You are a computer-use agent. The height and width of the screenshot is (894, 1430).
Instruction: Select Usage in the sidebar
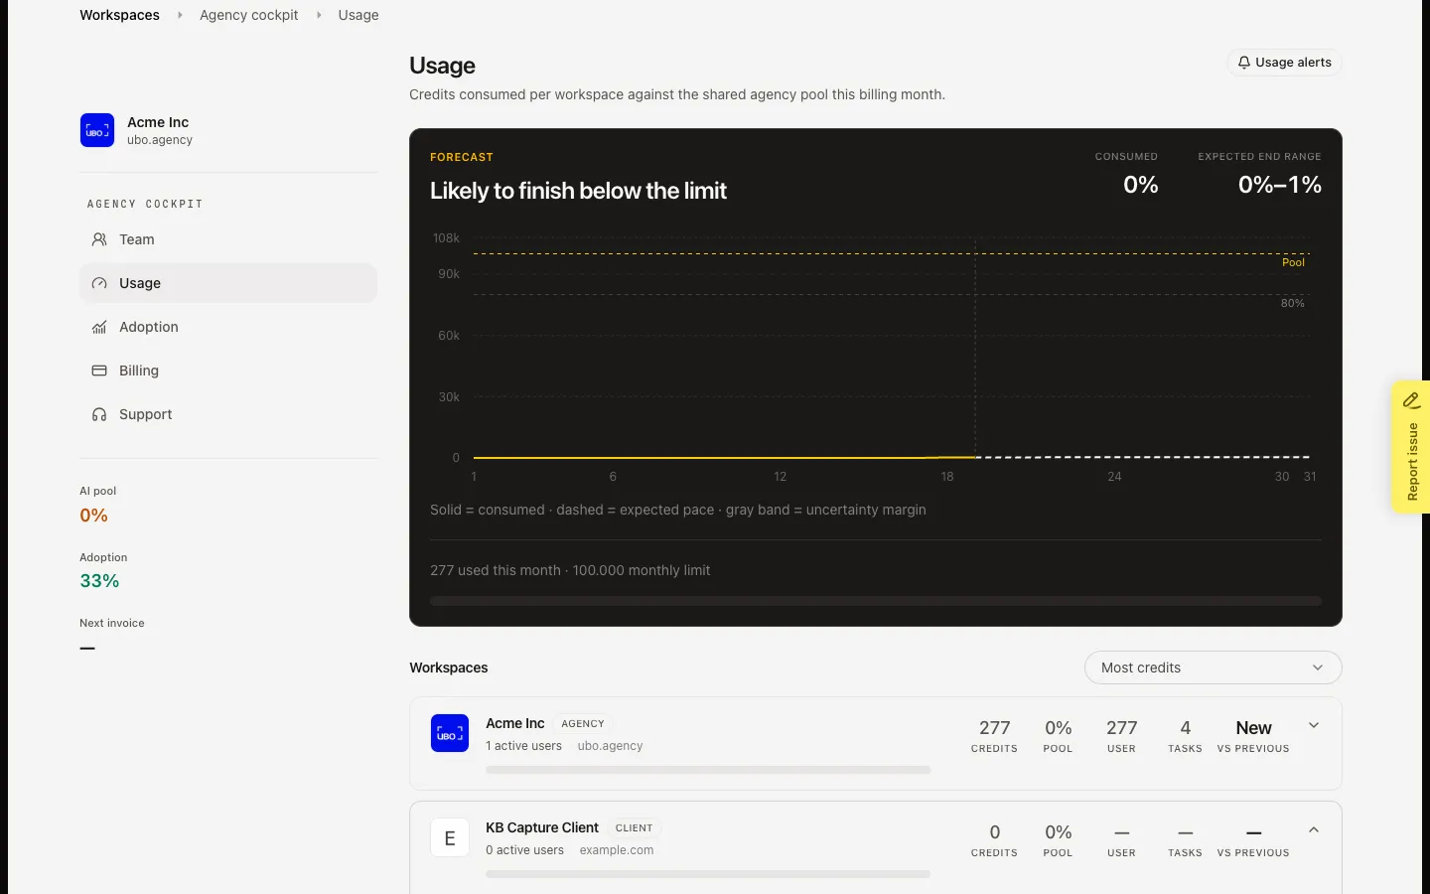coord(228,283)
